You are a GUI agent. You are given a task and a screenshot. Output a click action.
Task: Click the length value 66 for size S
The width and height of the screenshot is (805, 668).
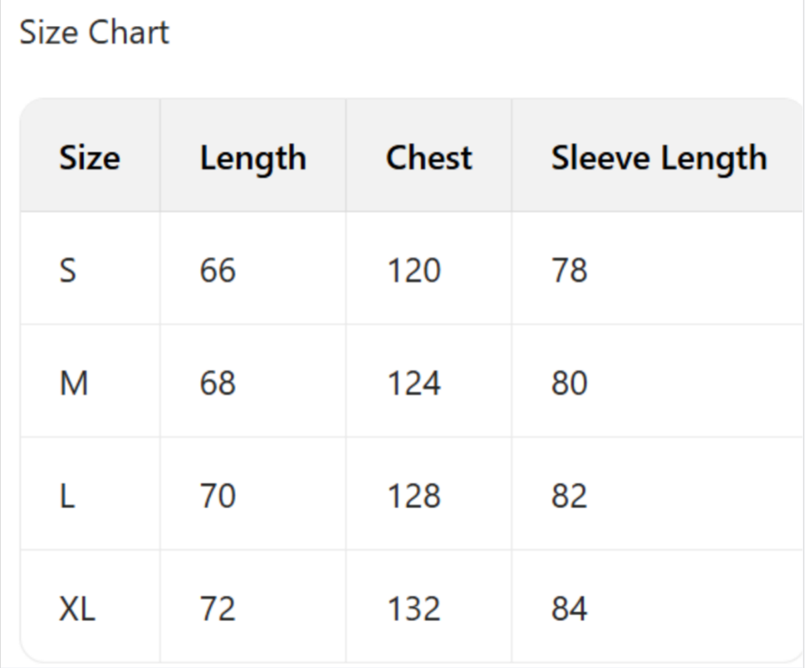(x=218, y=270)
